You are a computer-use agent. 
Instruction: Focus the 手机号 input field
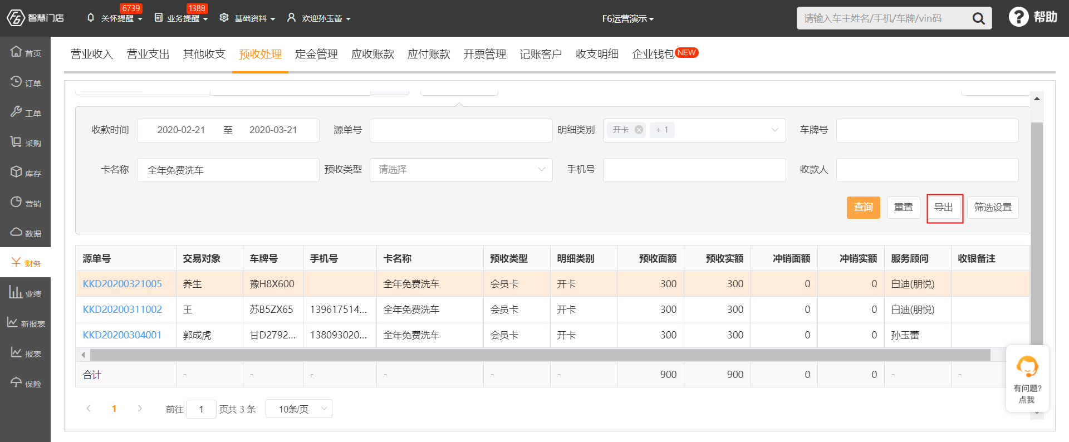pos(694,170)
